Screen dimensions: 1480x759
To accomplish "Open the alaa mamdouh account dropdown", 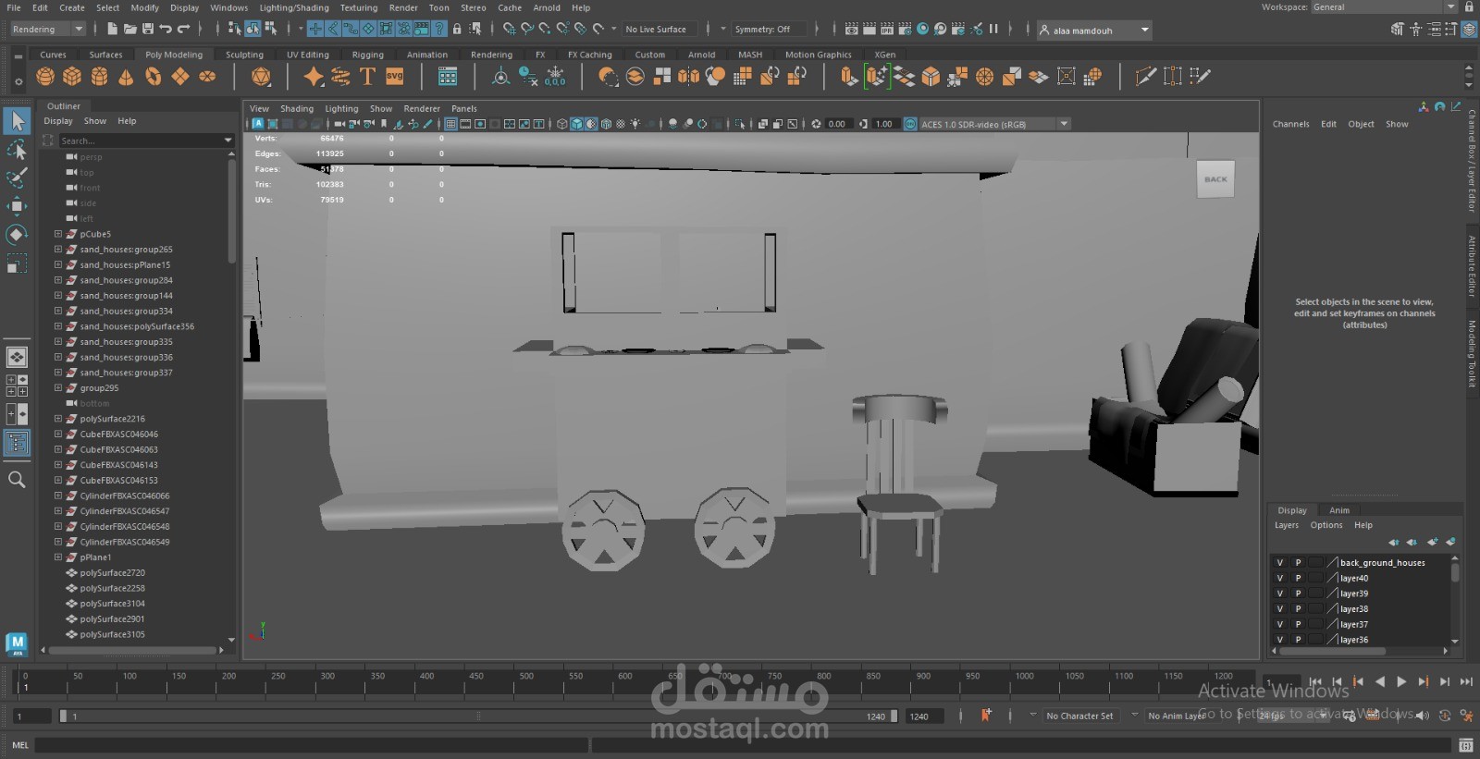I will click(1094, 31).
